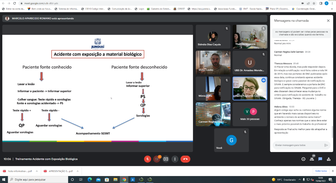Send the chat message with arrow icon
Screen dimensions: 336x183
pos(326,145)
